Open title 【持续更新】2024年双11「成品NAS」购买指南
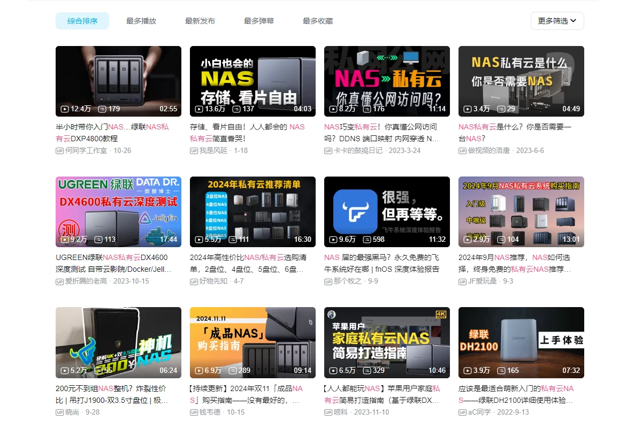642x428 pixels. [247, 394]
